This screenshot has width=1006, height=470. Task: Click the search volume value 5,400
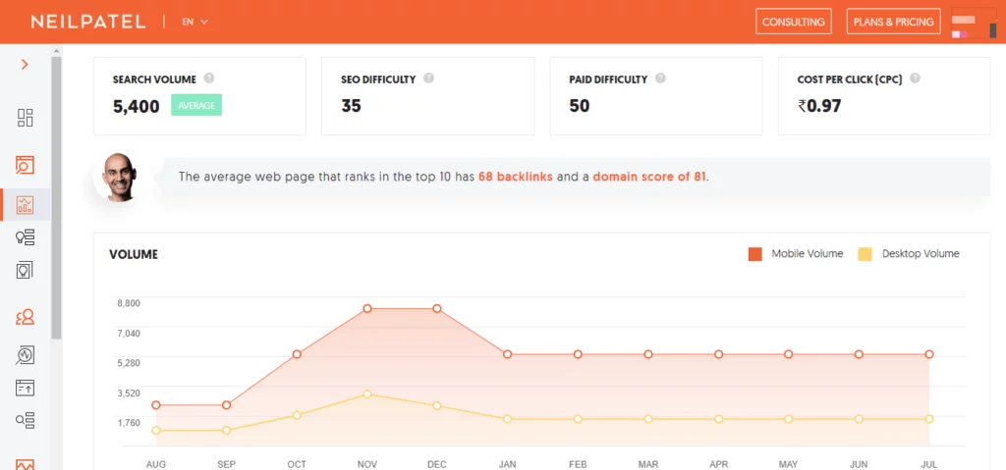(136, 106)
